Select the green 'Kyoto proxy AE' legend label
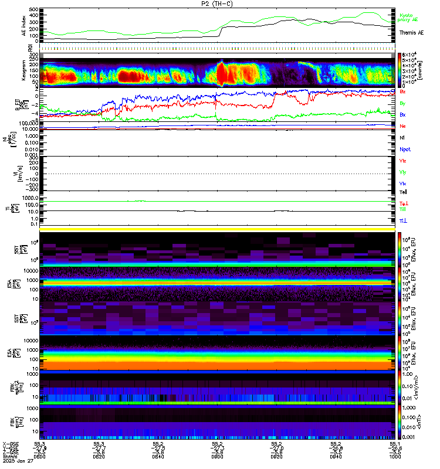 [407, 18]
